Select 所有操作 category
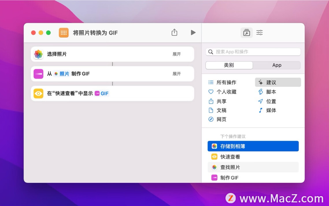 click(x=226, y=82)
